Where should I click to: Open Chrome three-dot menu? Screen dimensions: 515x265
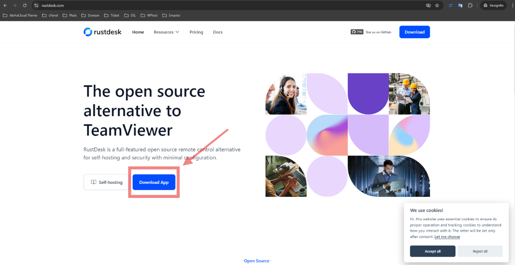[512, 5]
